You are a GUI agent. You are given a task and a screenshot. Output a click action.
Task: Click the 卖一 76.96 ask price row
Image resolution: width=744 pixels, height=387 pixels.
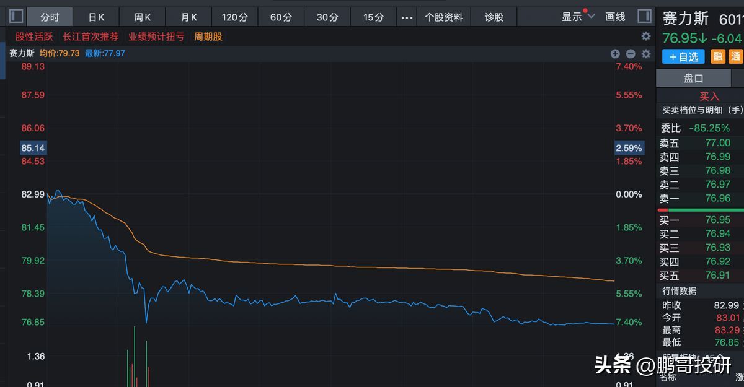[699, 199]
